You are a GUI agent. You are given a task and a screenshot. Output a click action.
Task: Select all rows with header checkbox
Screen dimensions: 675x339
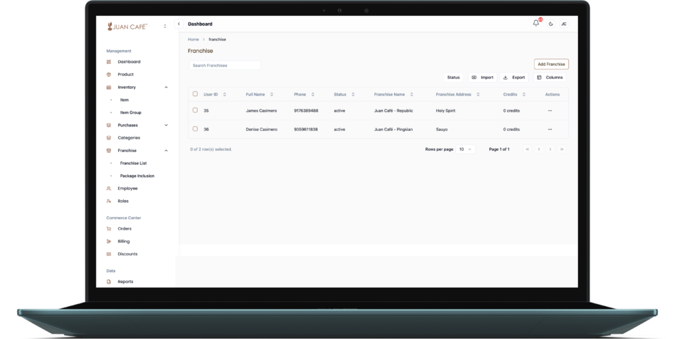coord(195,94)
